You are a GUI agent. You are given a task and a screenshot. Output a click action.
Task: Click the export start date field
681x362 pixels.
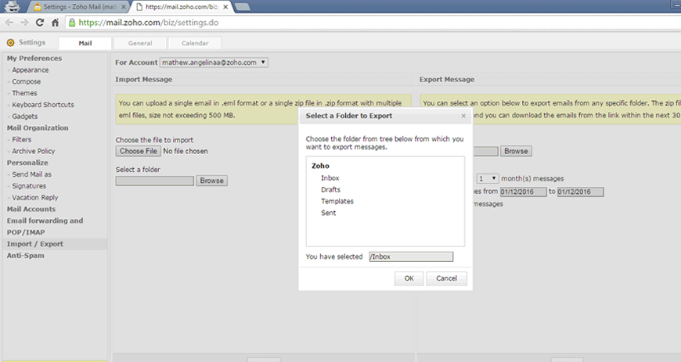[524, 192]
